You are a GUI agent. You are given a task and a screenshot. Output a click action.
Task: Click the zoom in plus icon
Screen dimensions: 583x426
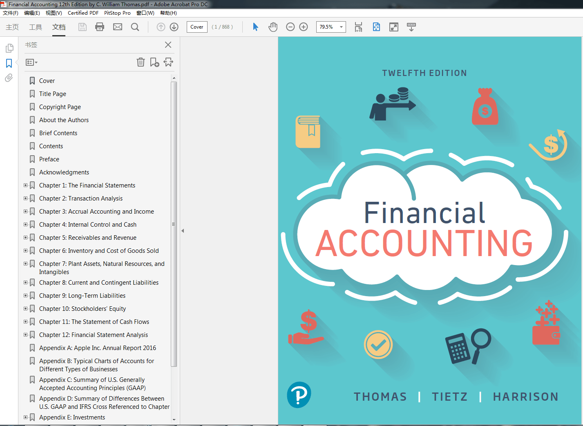(x=304, y=27)
